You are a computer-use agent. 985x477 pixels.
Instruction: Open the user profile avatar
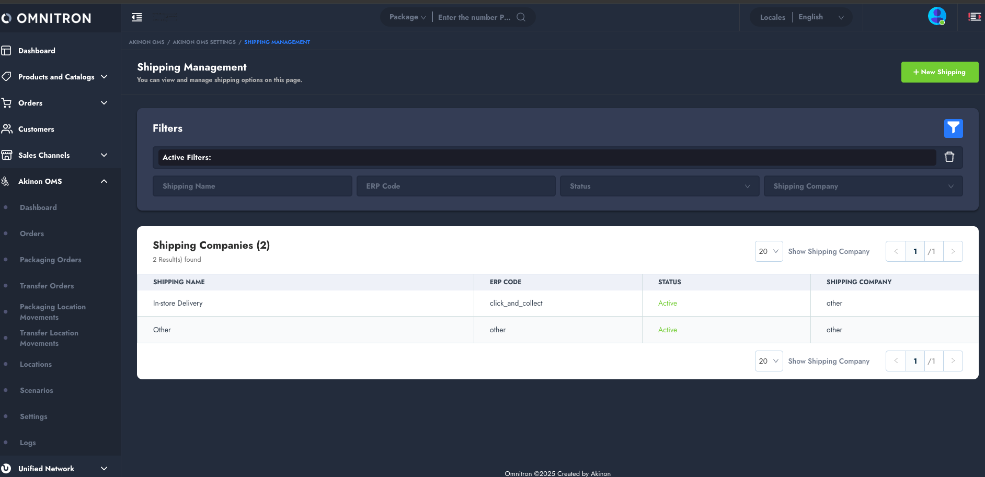(936, 16)
